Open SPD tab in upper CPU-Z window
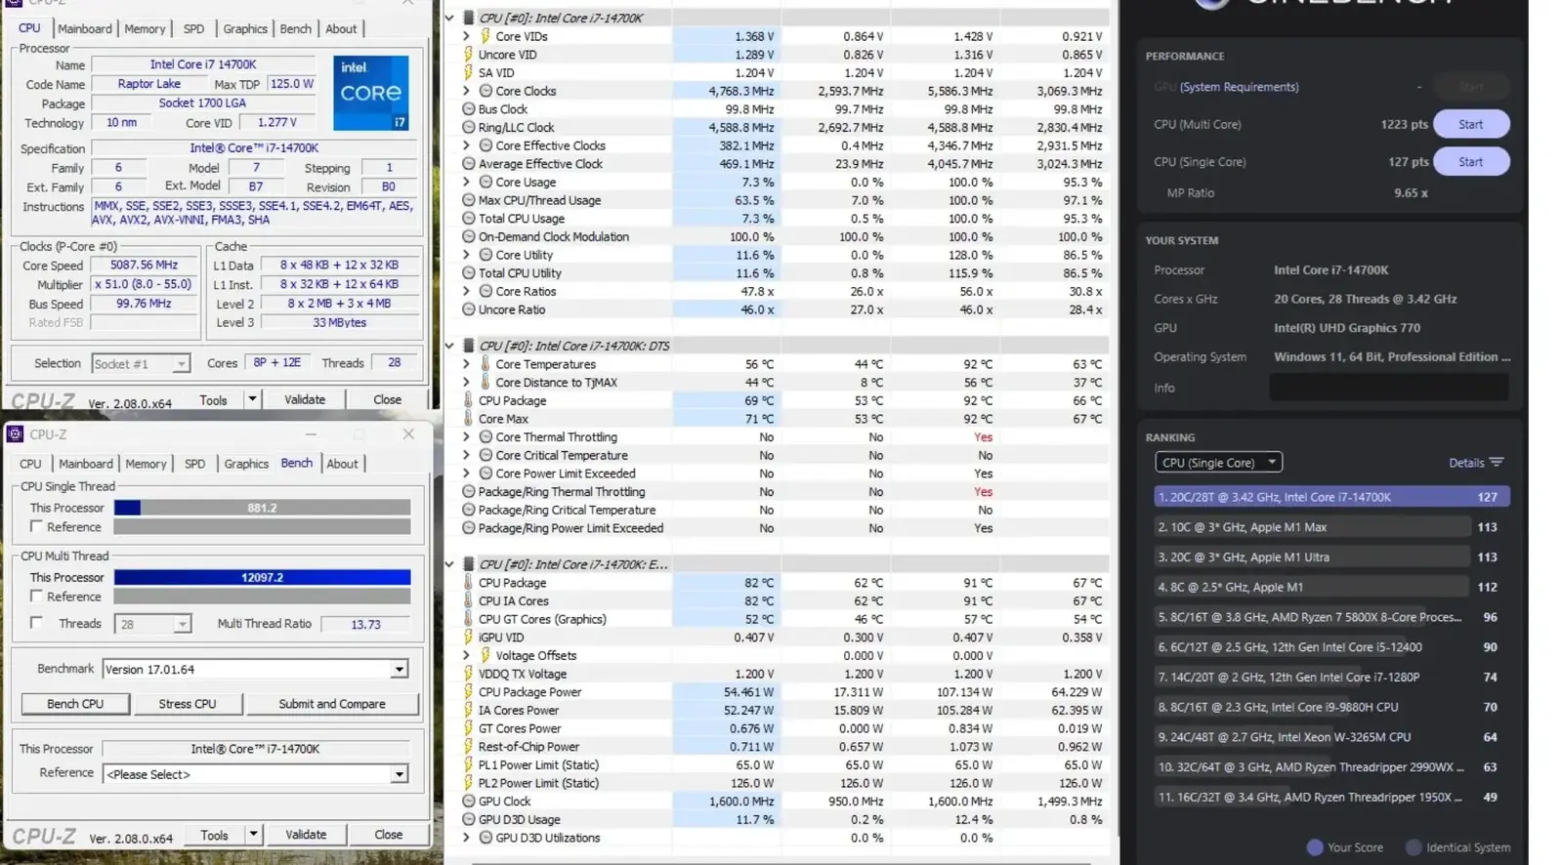The height and width of the screenshot is (865, 1563). pos(194,28)
